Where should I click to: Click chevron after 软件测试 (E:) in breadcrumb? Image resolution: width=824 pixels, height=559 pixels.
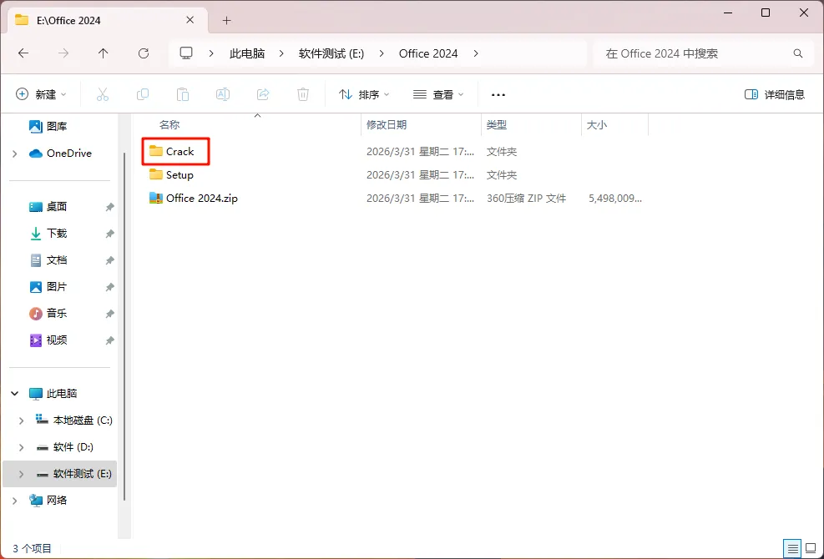(382, 53)
